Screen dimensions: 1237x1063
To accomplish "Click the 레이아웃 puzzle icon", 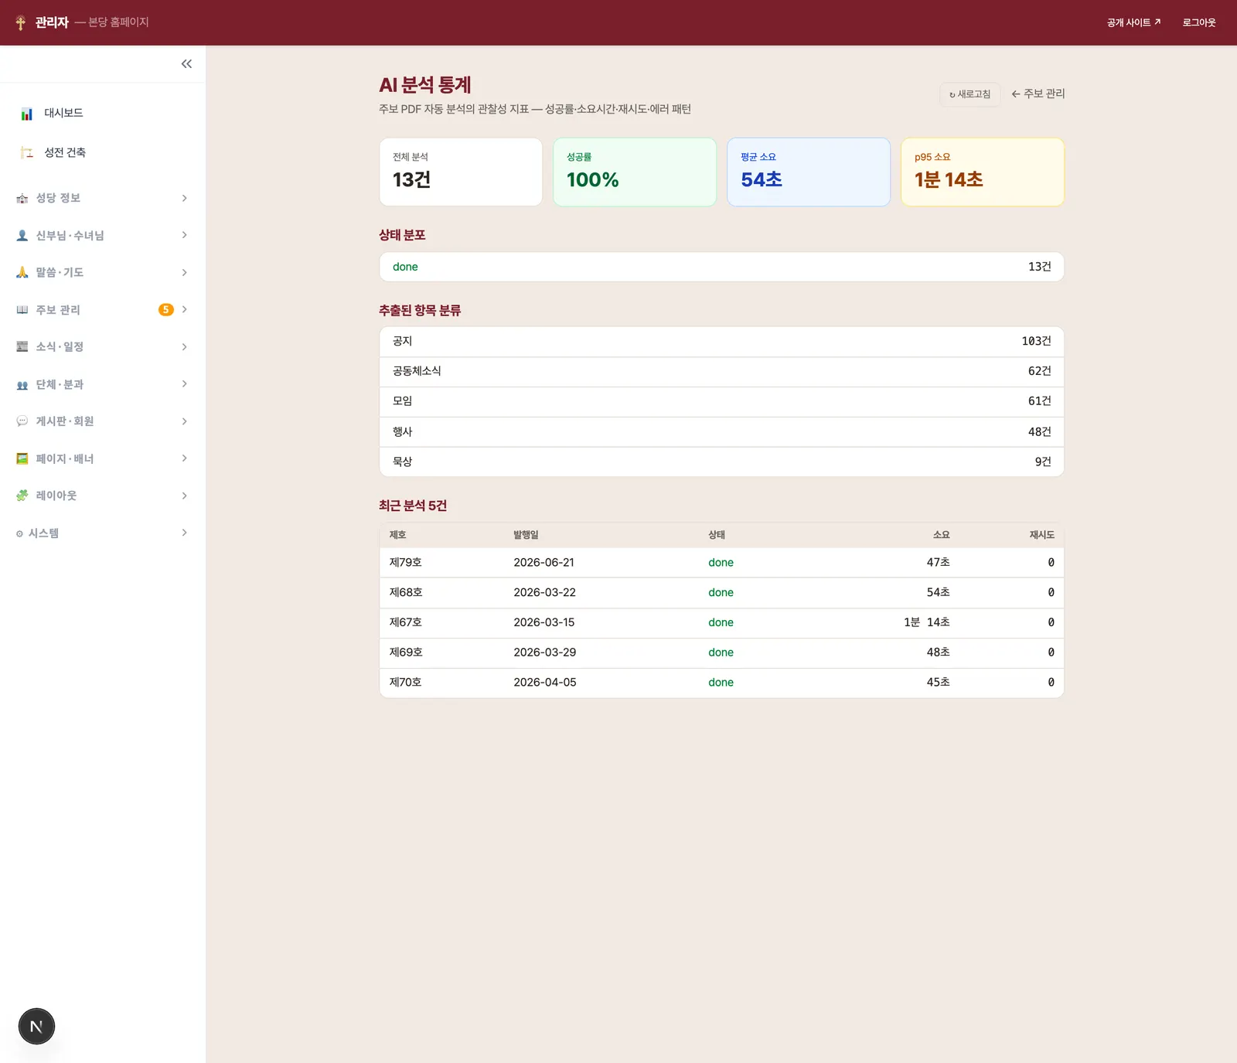I will 22,496.
